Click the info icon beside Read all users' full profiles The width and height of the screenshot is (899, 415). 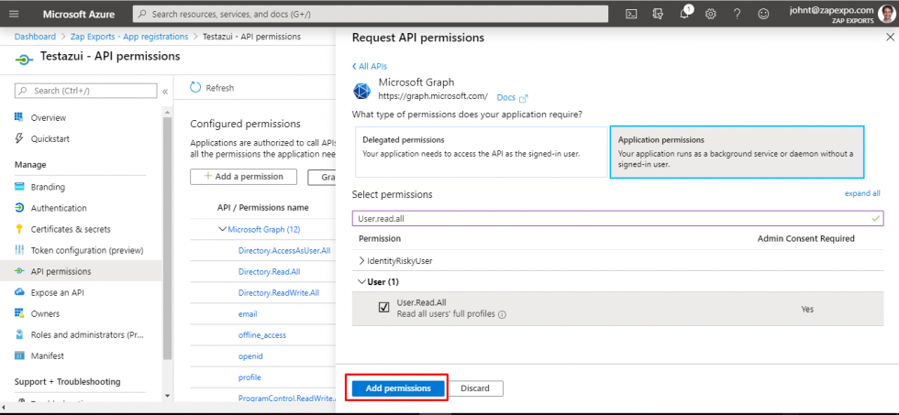pyautogui.click(x=502, y=314)
